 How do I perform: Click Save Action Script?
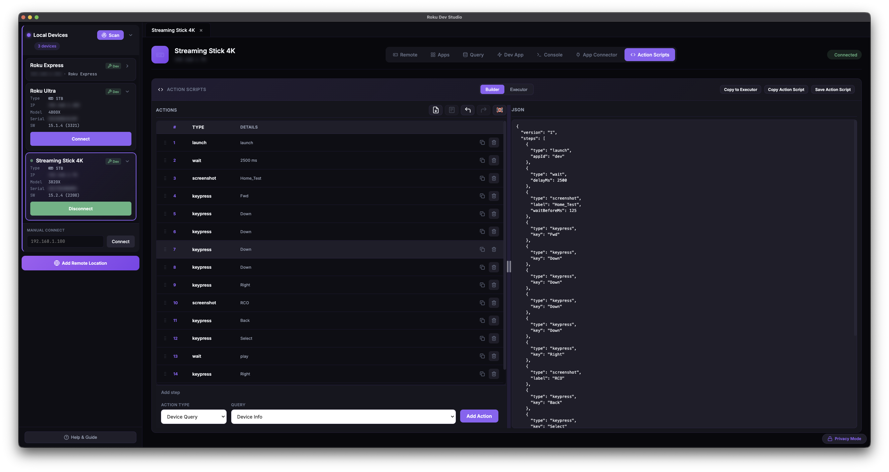[833, 90]
